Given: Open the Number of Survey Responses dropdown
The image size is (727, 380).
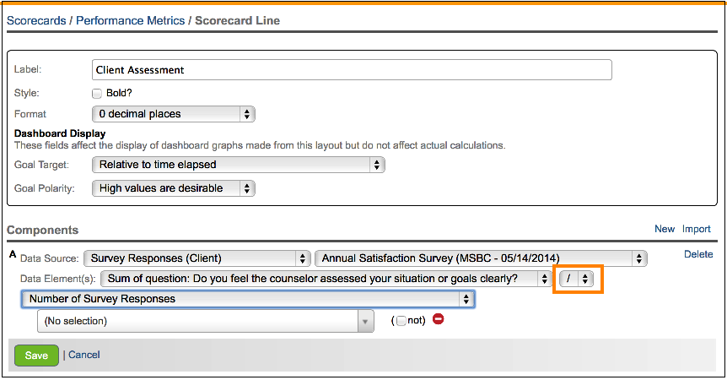Looking at the screenshot, I should (248, 299).
